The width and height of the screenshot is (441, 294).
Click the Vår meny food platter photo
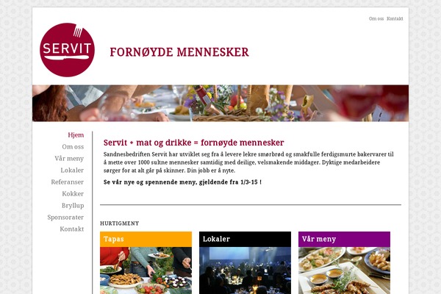tap(344, 270)
